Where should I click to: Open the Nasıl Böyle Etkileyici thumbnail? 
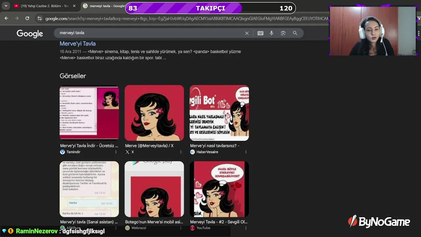point(219,189)
